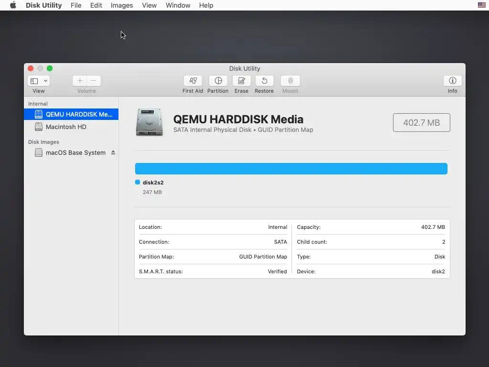Viewport: 489px width, 367px height.
Task: Open the View dropdown chevron
Action: click(x=45, y=81)
